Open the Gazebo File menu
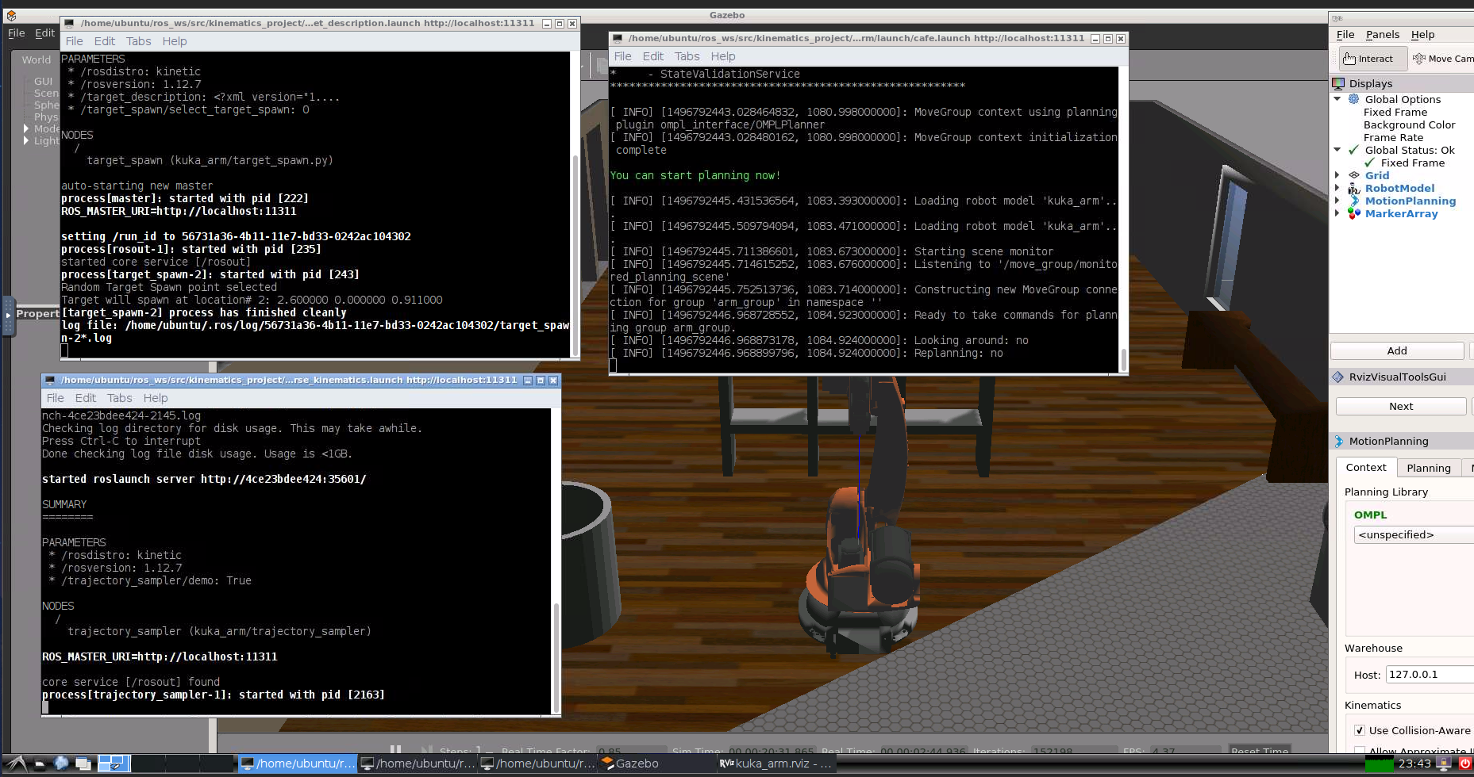 pos(17,33)
